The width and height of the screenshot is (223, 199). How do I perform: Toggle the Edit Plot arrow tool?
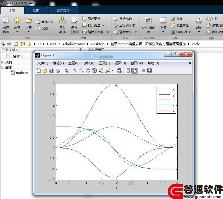[x=67, y=70]
